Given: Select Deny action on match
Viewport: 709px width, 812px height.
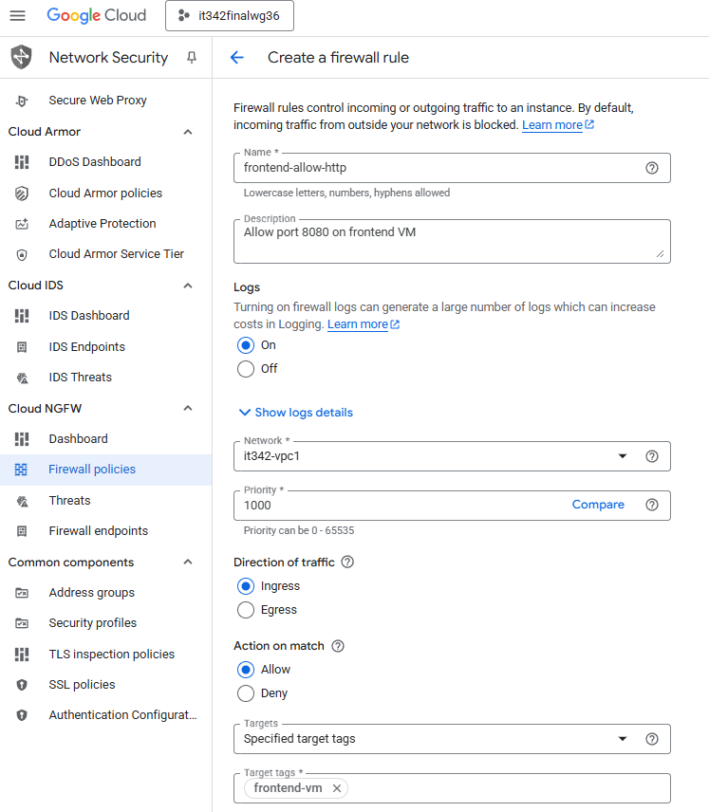Looking at the screenshot, I should 246,693.
